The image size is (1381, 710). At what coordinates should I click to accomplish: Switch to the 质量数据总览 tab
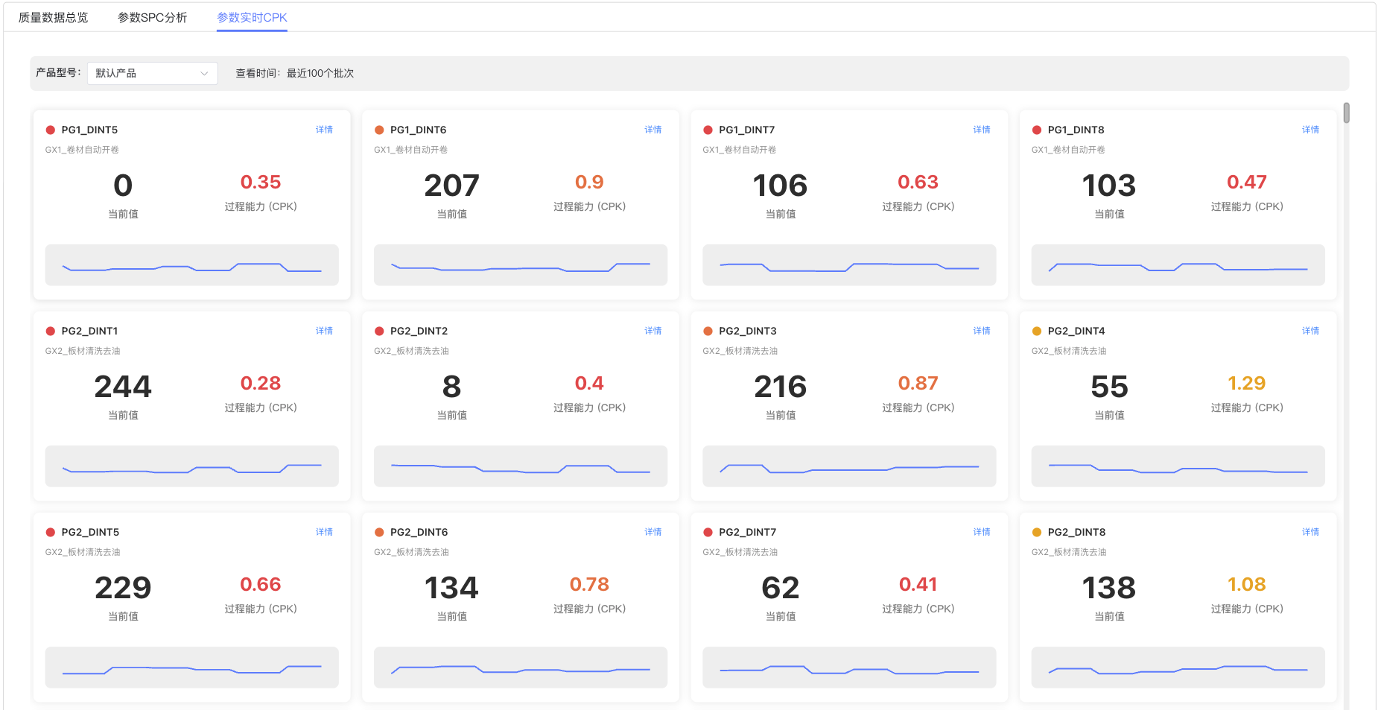(x=53, y=17)
